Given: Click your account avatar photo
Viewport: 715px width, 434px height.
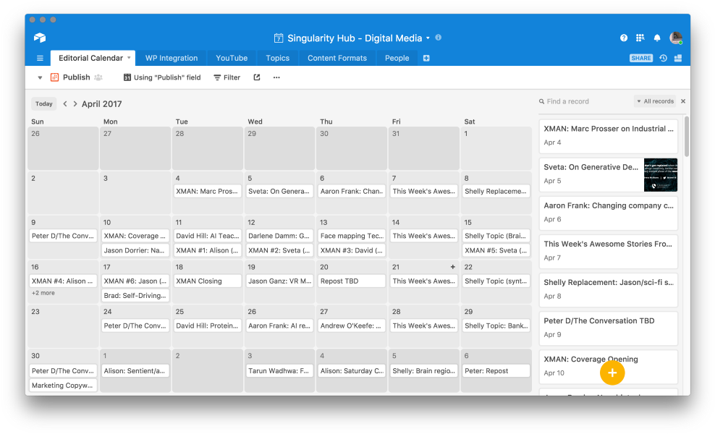Looking at the screenshot, I should [x=675, y=37].
